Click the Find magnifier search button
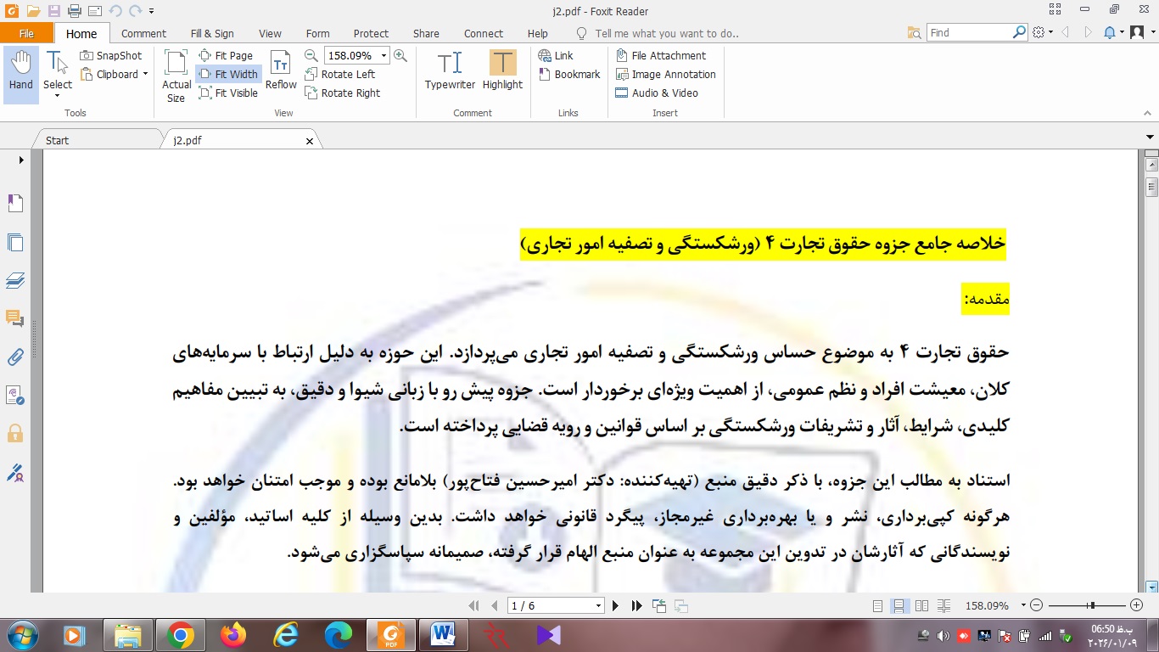Image resolution: width=1159 pixels, height=652 pixels. point(1020,32)
